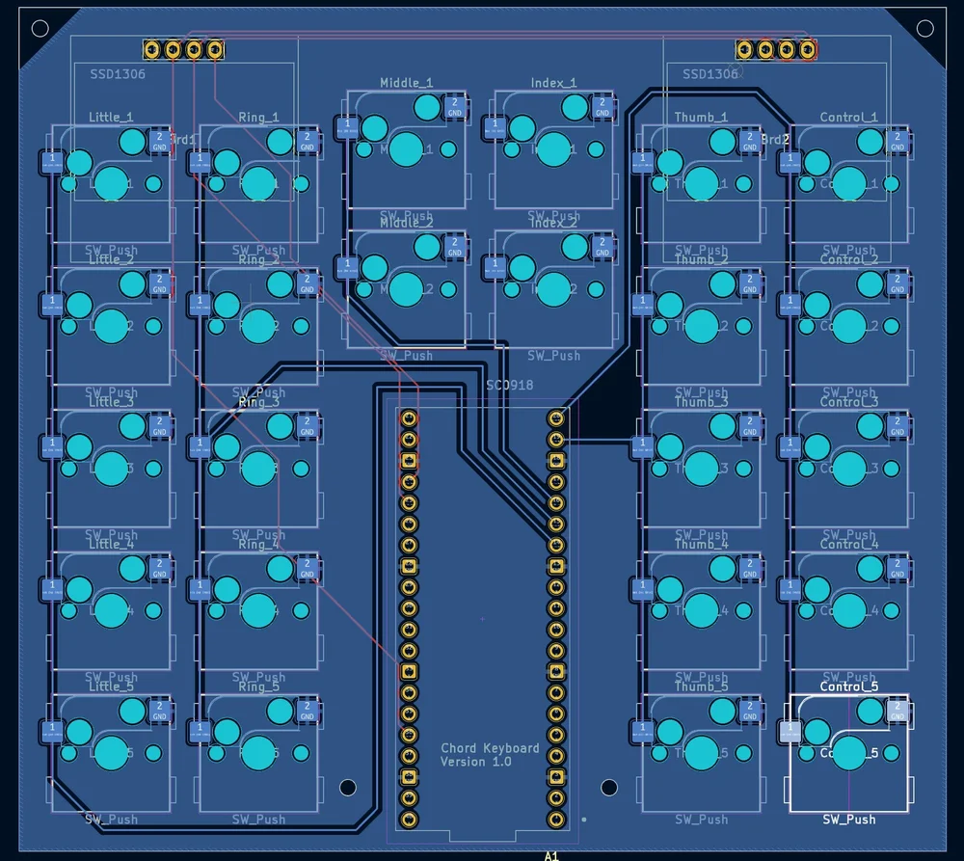
Task: Select the right SSD1306 display footprint
Action: (x=710, y=73)
